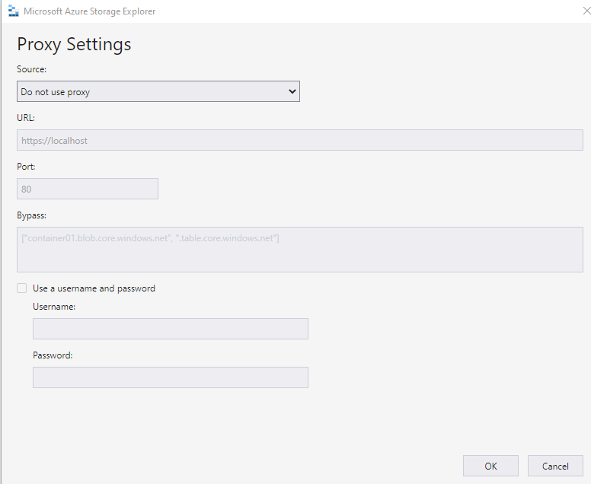Click the Password input field
This screenshot has width=591, height=484.
point(171,377)
